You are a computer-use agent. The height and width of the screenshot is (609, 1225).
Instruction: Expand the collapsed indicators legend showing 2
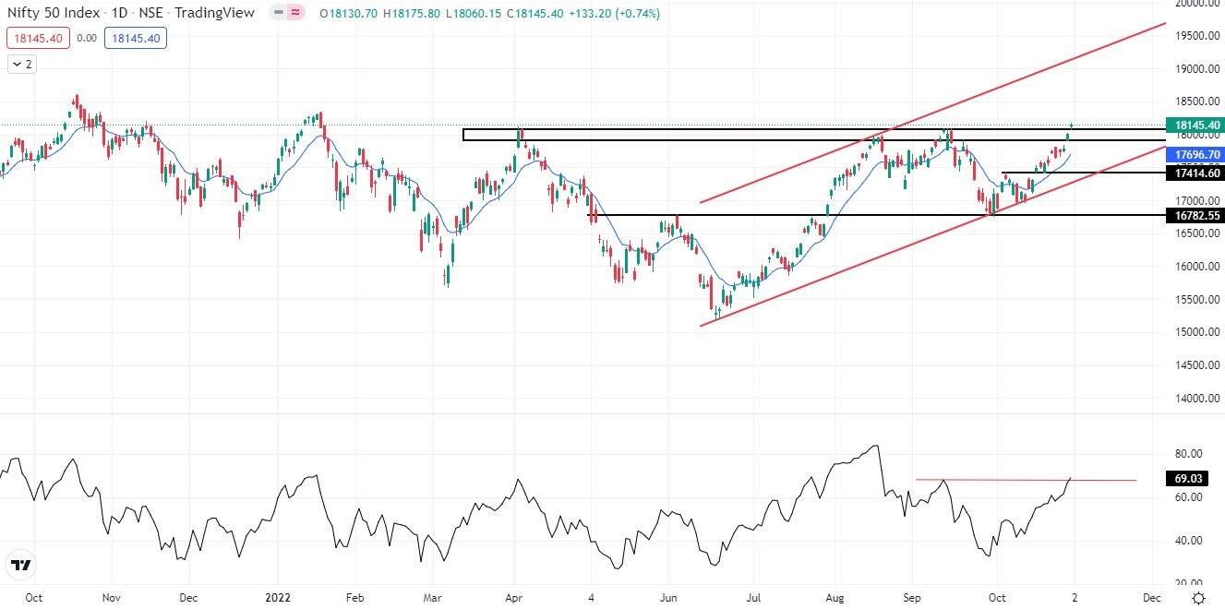21,64
